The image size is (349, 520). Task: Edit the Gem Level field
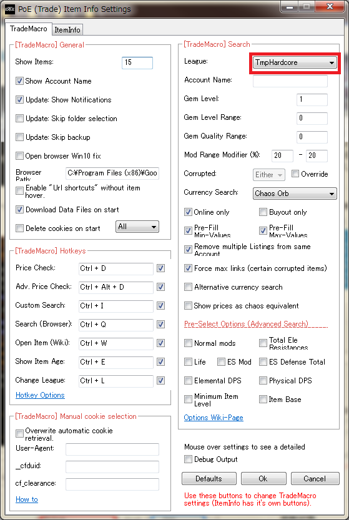[312, 99]
